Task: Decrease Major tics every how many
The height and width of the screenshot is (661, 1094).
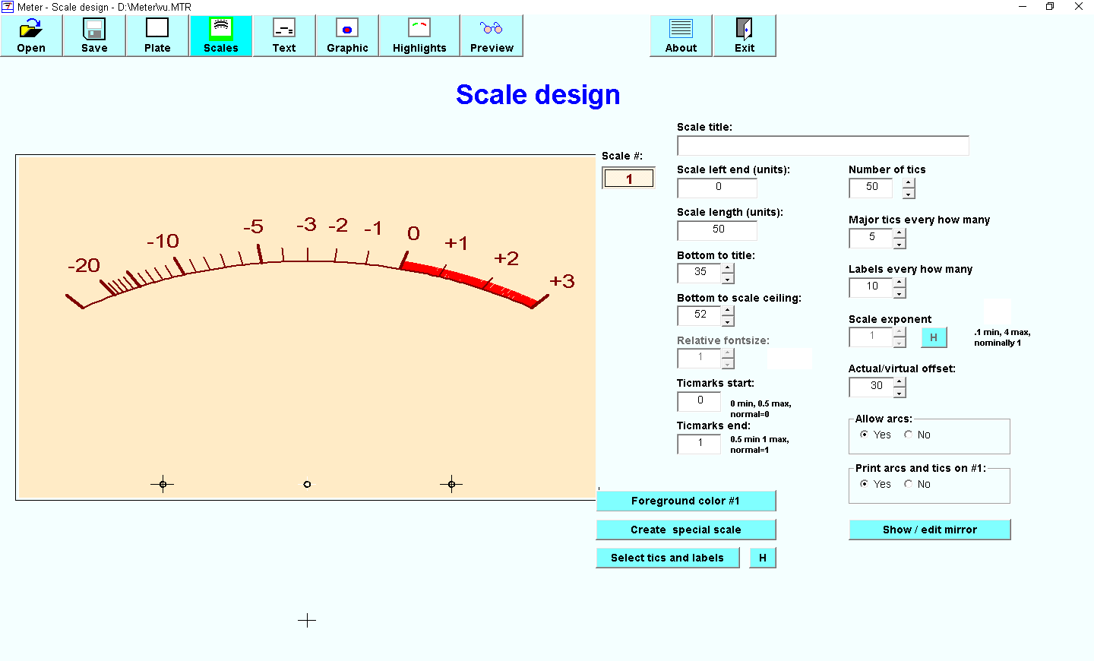Action: 900,245
